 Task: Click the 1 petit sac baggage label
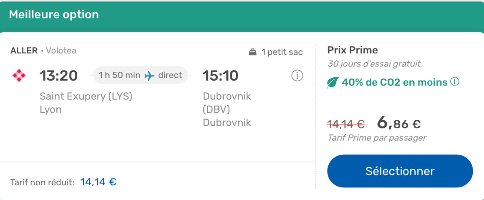pos(282,52)
